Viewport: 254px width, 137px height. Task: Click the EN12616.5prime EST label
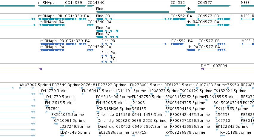tap(60, 103)
